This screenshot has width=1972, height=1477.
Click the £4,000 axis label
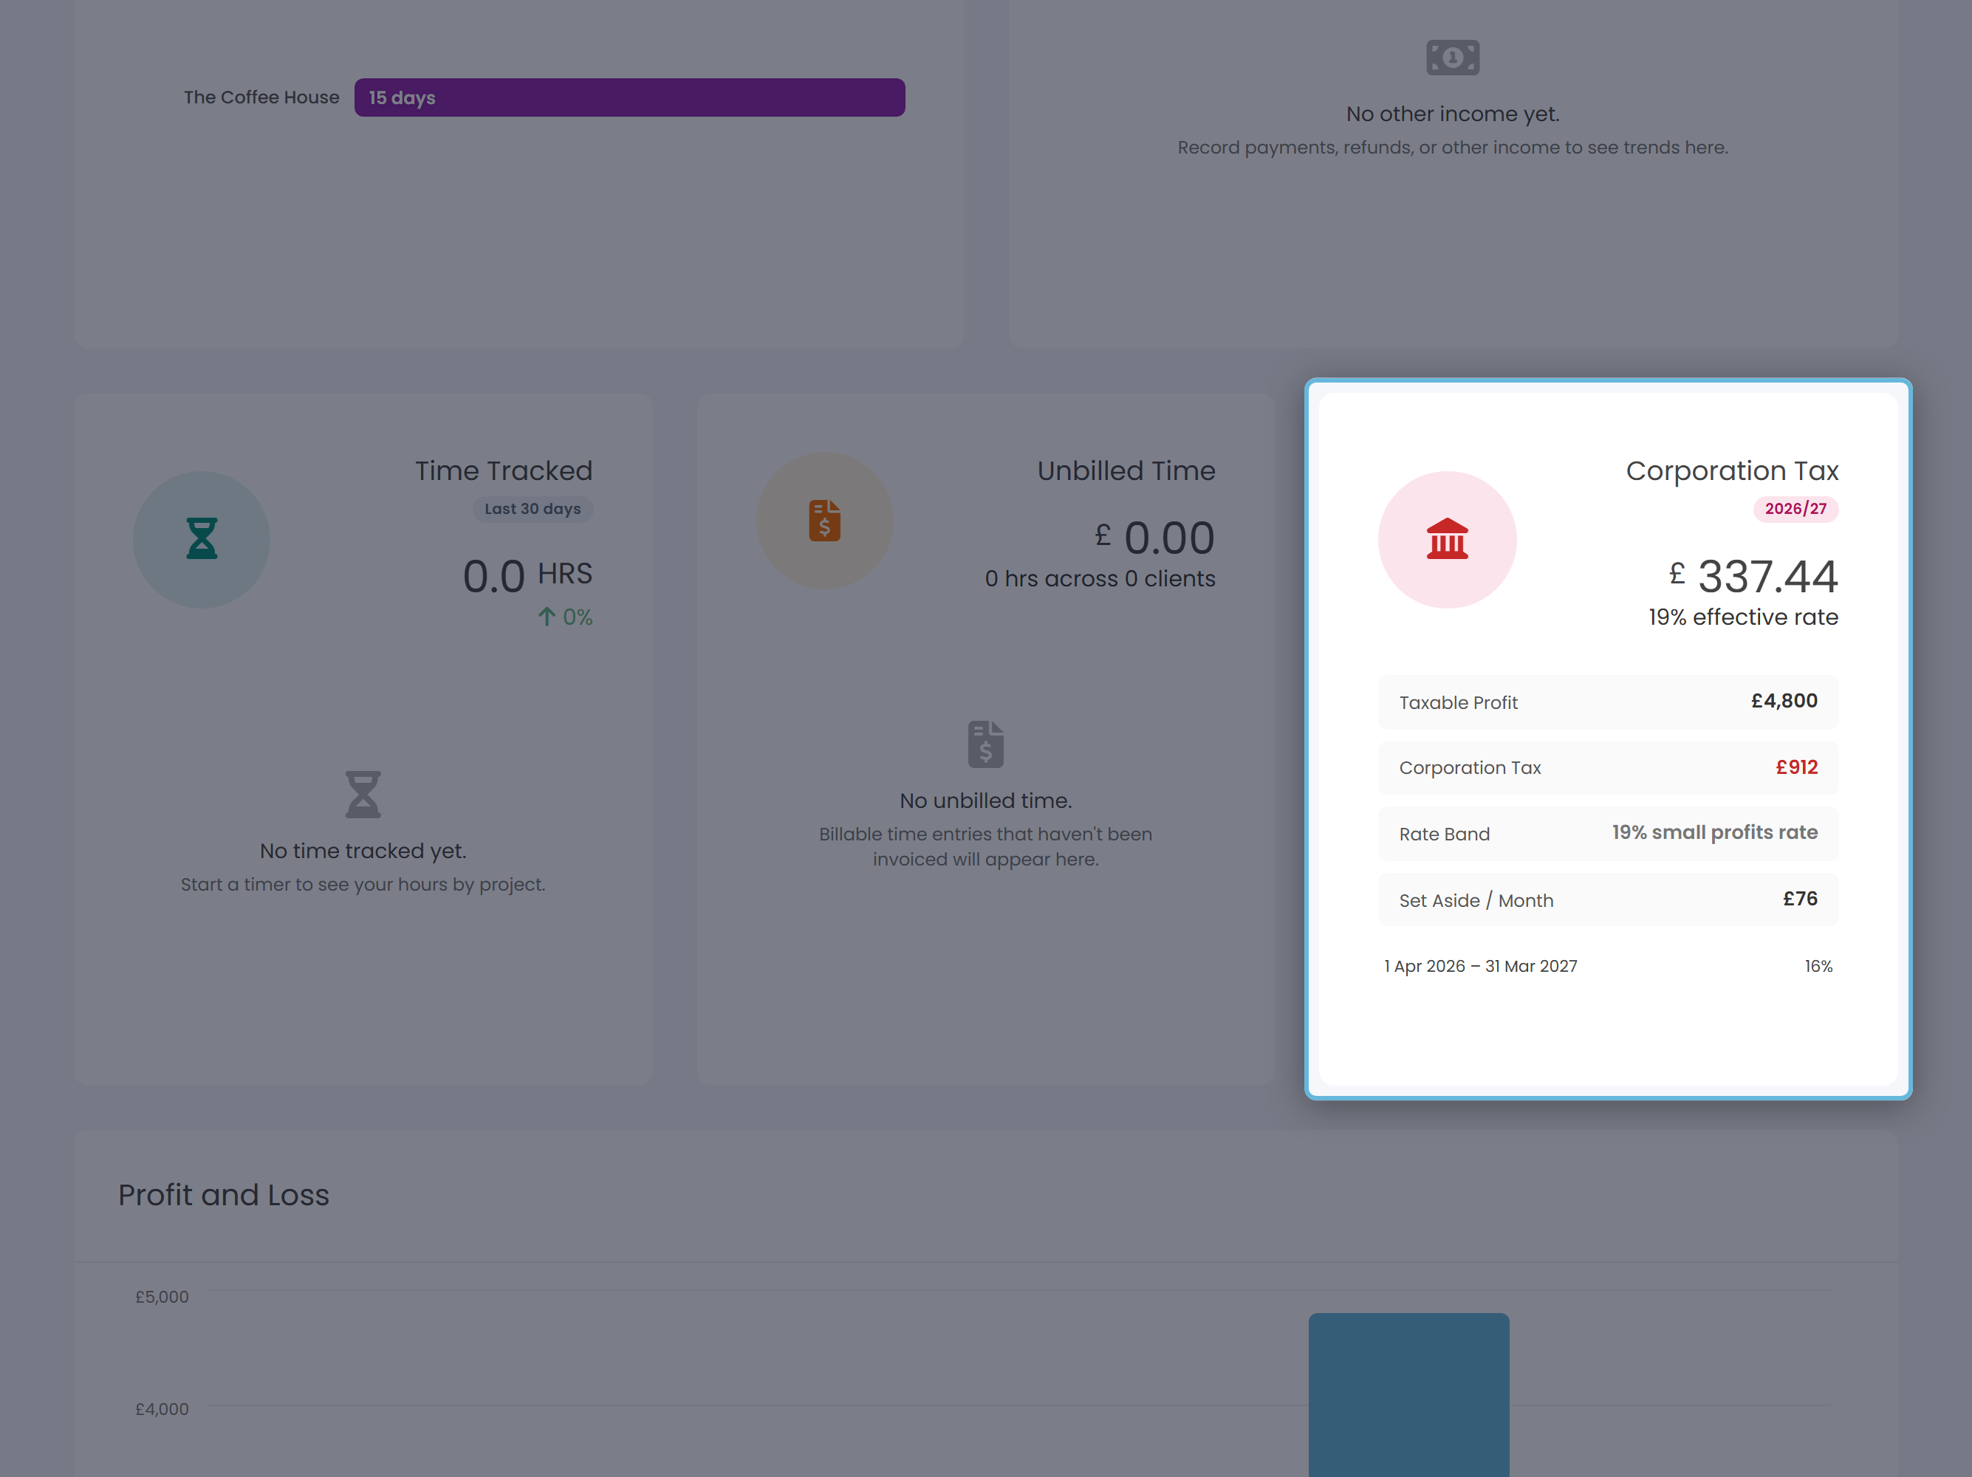point(162,1409)
